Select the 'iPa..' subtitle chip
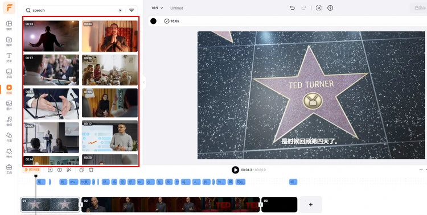 coord(73,182)
